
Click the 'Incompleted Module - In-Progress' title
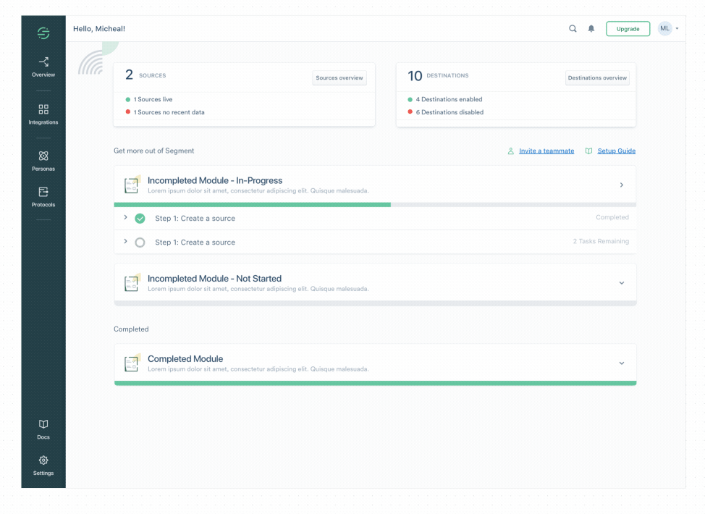pos(215,180)
